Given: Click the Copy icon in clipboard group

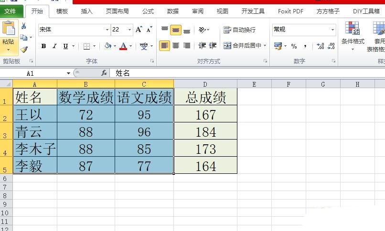Looking at the screenshot, I should (x=24, y=38).
